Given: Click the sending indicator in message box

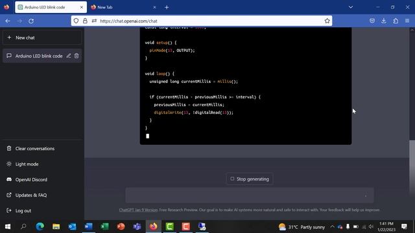Looking at the screenshot, I should click(366, 195).
